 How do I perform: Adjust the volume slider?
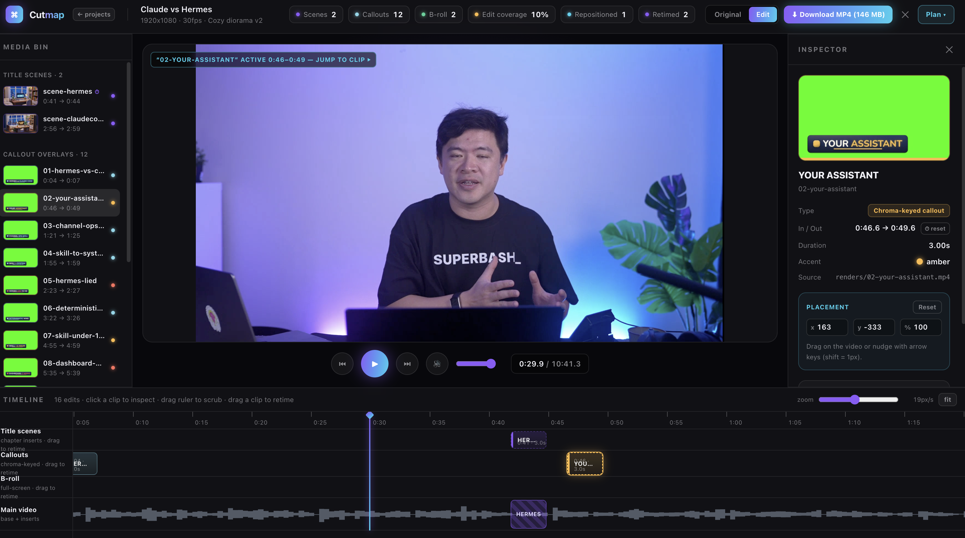476,363
